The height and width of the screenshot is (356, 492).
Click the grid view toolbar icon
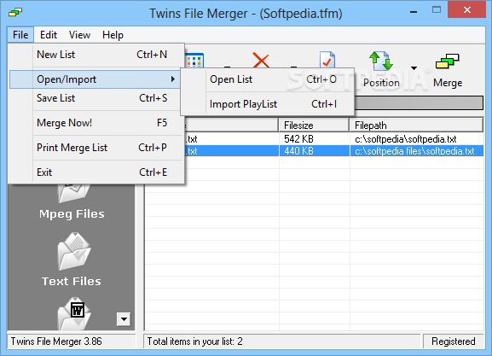click(x=194, y=61)
